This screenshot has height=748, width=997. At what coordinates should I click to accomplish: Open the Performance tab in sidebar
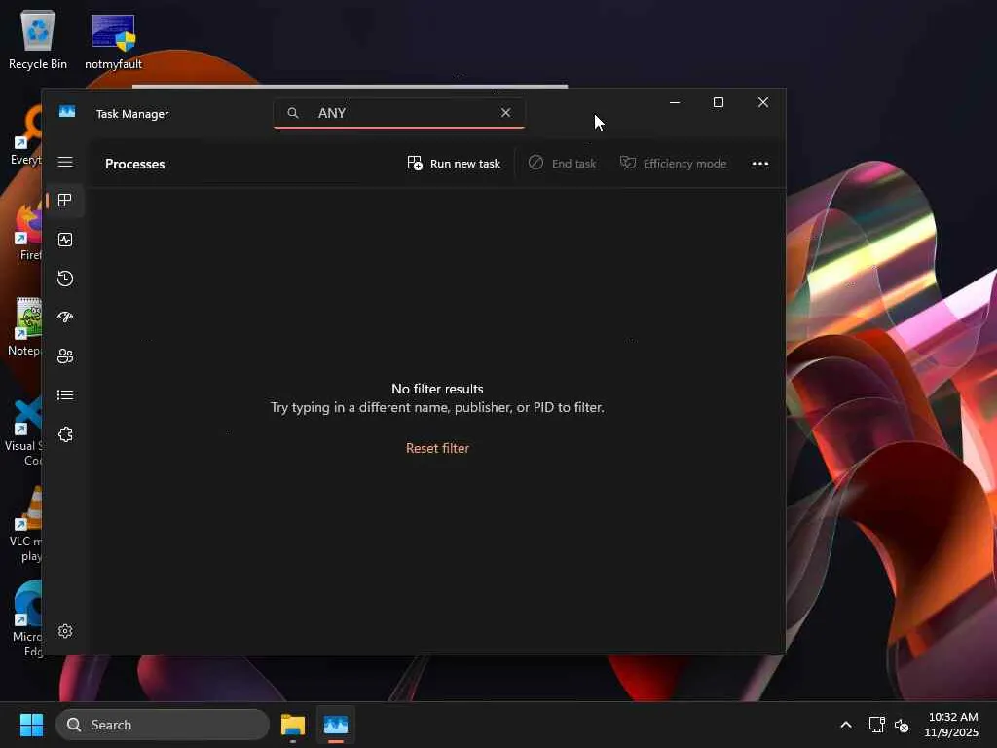pyautogui.click(x=65, y=240)
